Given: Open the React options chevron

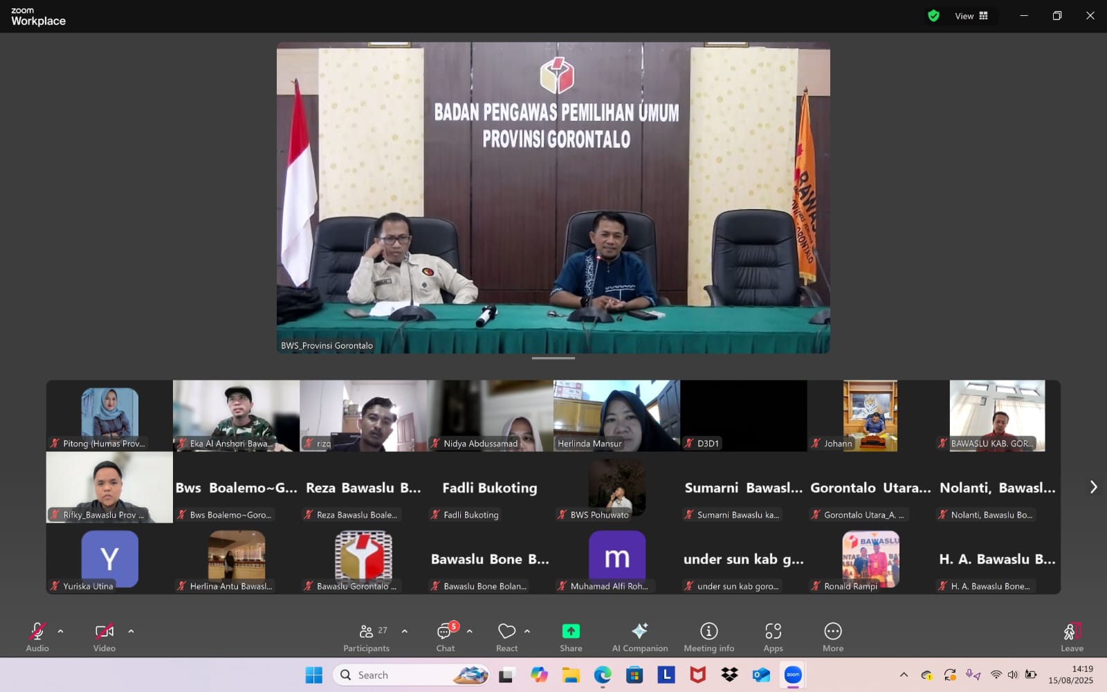Looking at the screenshot, I should click(x=527, y=631).
